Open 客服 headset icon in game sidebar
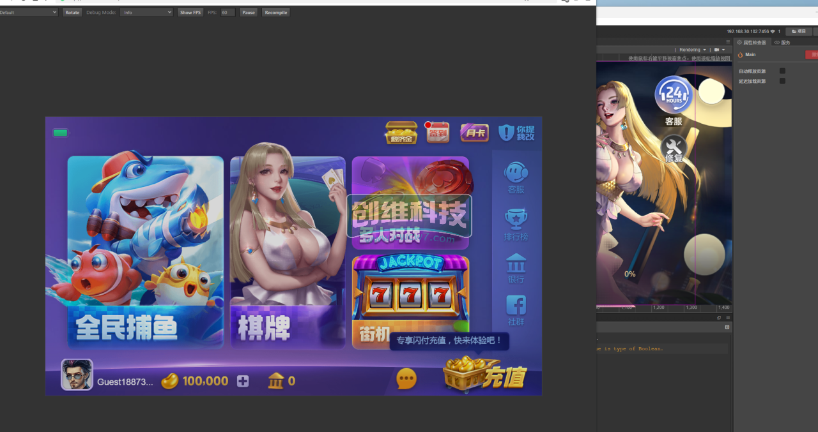Image resolution: width=818 pixels, height=432 pixels. pyautogui.click(x=516, y=177)
